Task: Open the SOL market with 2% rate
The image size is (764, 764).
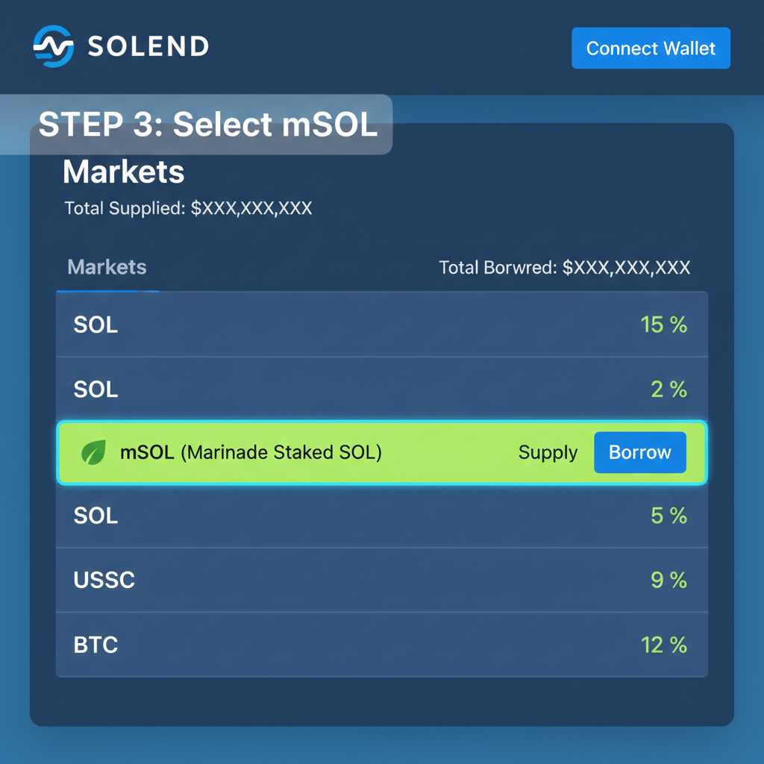Action: pos(224,389)
